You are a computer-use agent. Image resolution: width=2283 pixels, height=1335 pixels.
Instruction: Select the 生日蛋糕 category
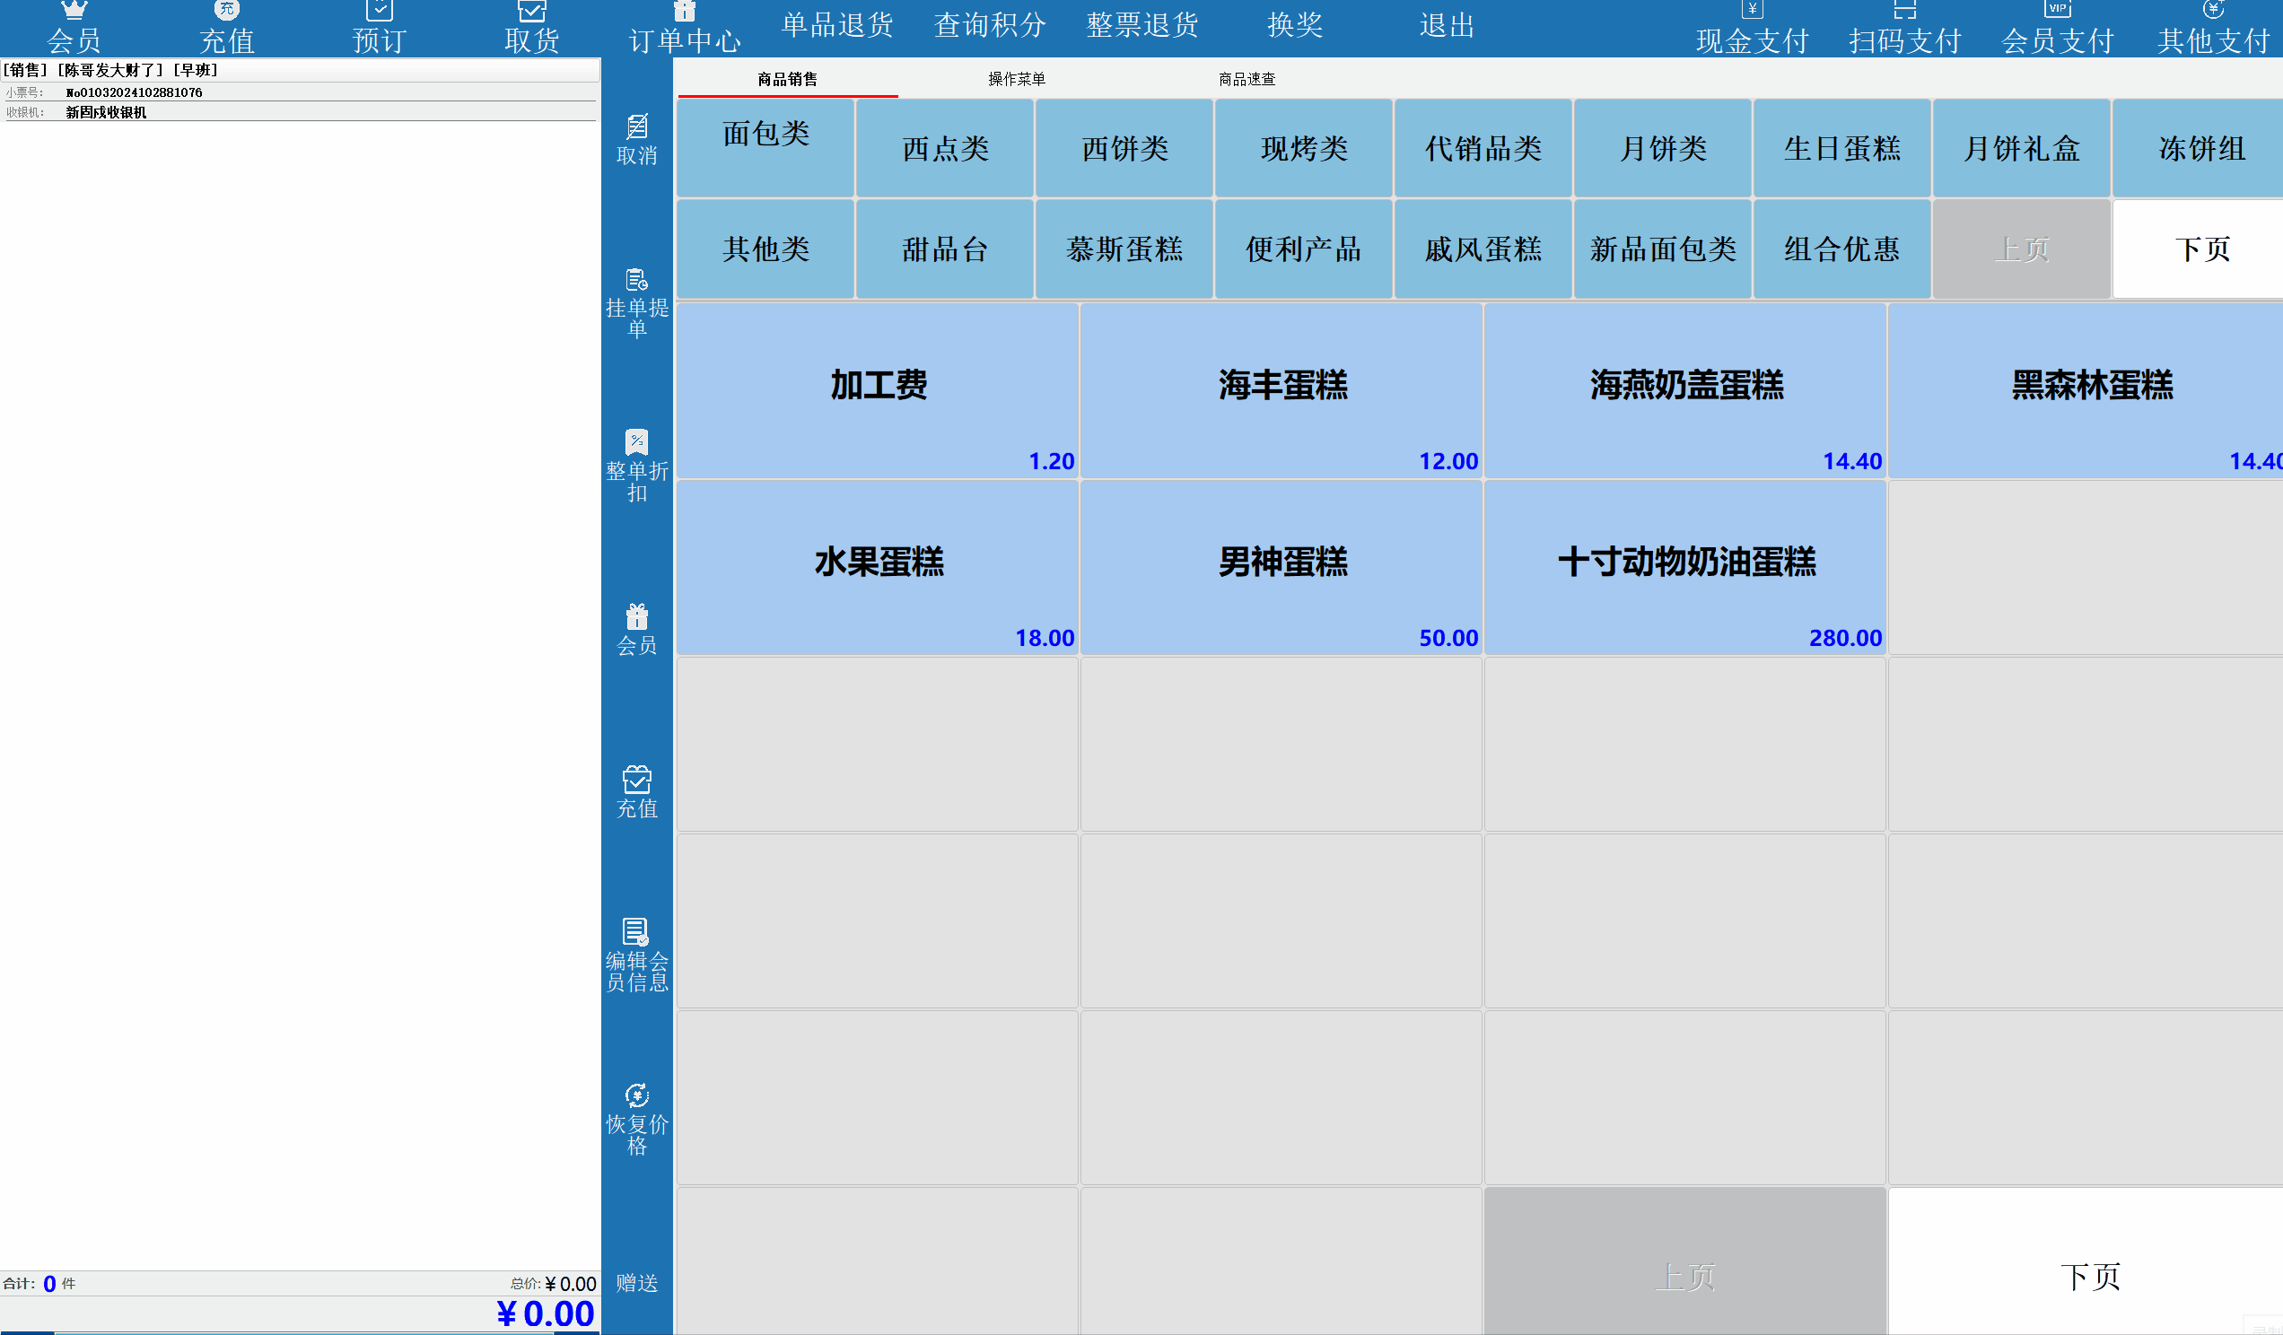(1841, 149)
